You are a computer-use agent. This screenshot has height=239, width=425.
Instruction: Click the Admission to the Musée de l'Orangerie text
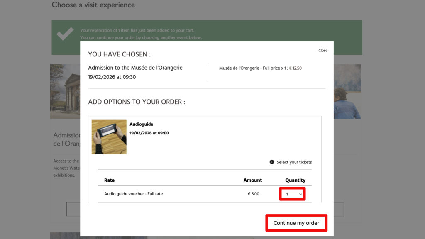[135, 68]
